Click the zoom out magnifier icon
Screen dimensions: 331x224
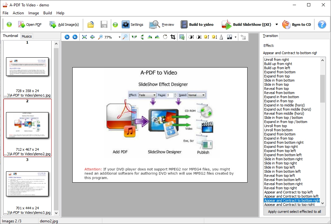(125, 37)
